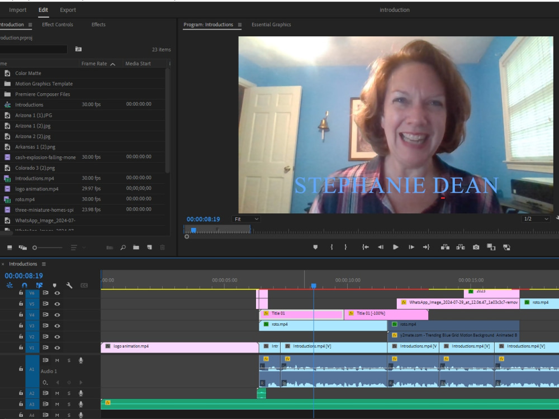Step back one frame
559x419 pixels.
tap(380, 247)
